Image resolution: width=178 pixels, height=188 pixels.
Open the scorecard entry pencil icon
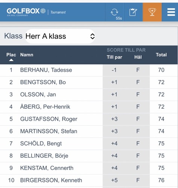pyautogui.click(x=133, y=12)
